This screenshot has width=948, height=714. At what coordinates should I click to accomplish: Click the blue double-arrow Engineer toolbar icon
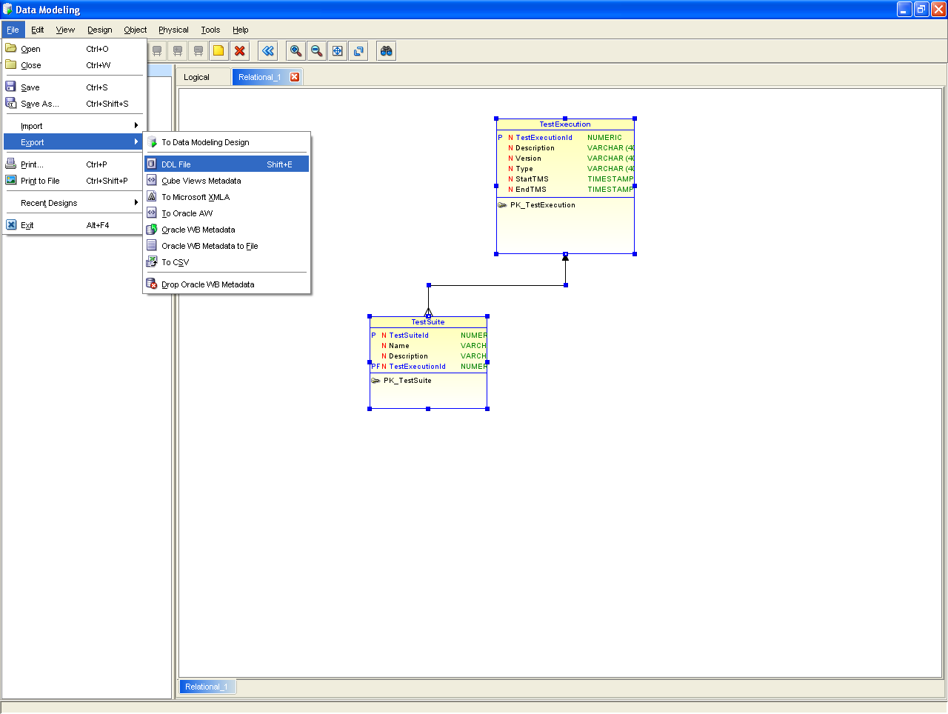[x=268, y=50]
